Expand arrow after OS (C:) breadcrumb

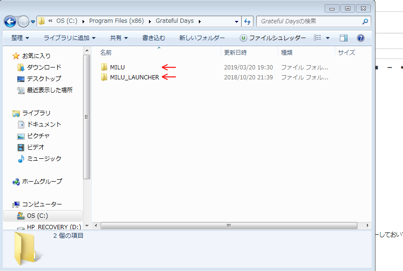(x=83, y=21)
